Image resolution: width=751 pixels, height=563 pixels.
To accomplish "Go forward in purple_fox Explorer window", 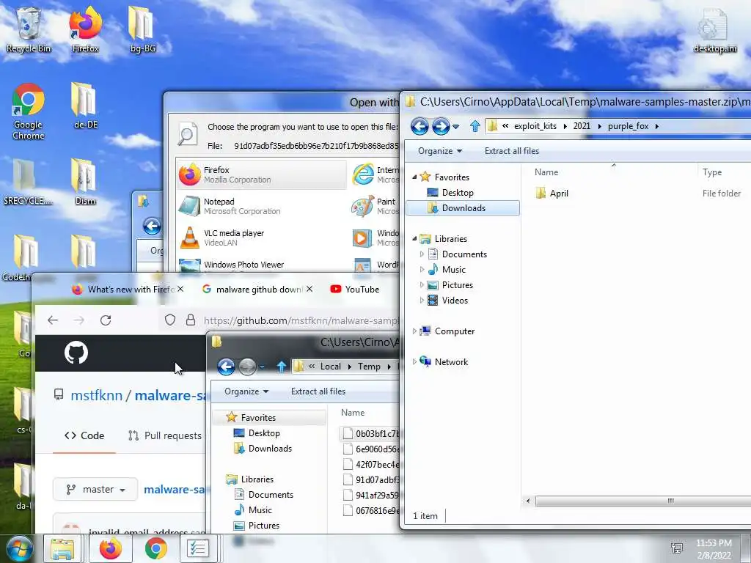I will [x=441, y=126].
